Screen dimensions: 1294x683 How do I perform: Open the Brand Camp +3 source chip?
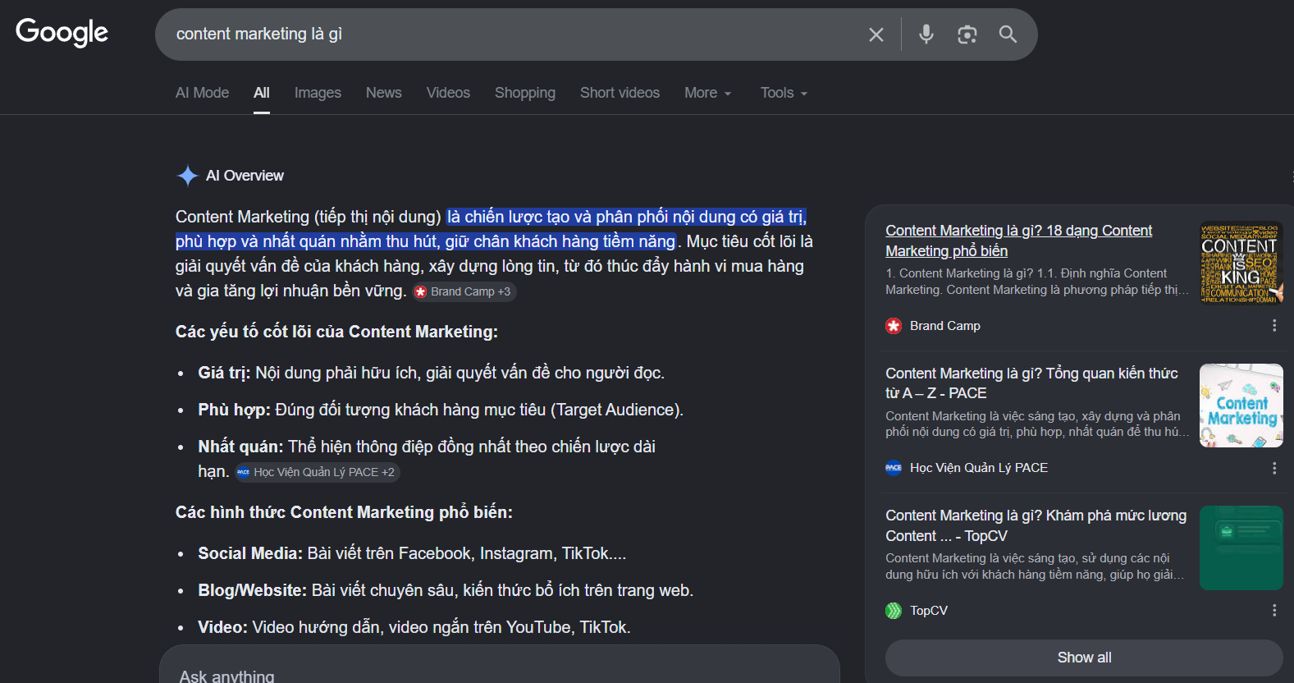pos(464,291)
